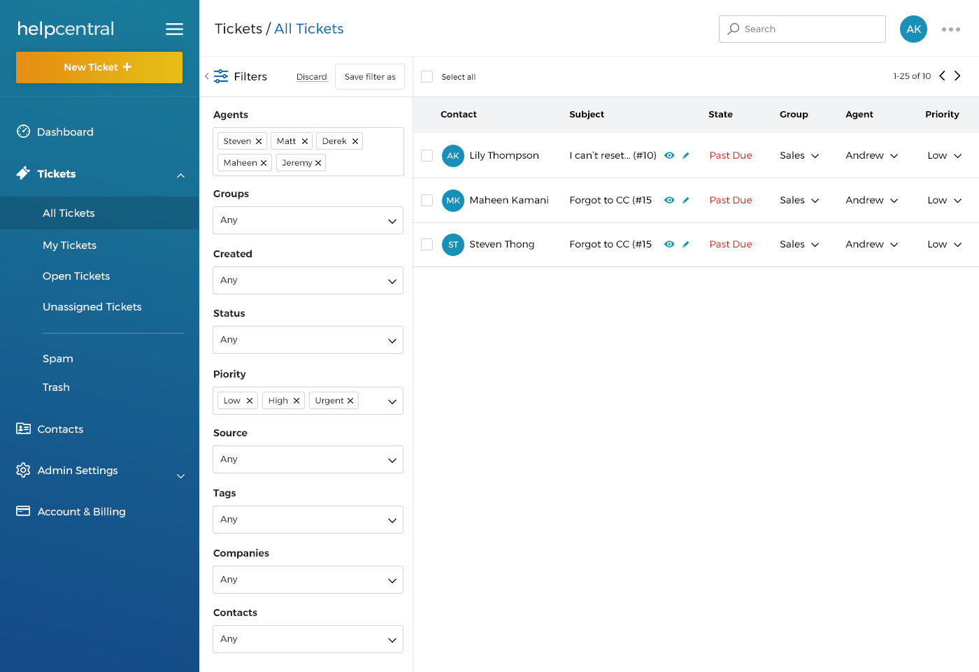Go to next page of tickets
979x672 pixels.
(x=957, y=76)
